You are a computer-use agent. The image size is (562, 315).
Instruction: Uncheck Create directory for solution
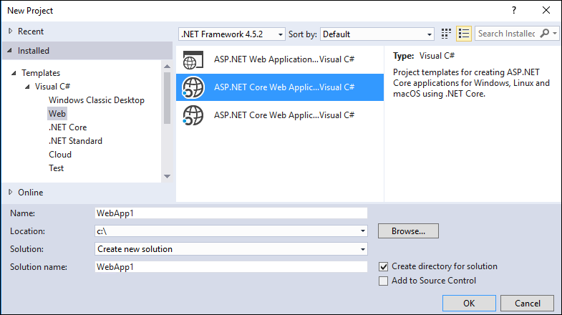pos(384,266)
